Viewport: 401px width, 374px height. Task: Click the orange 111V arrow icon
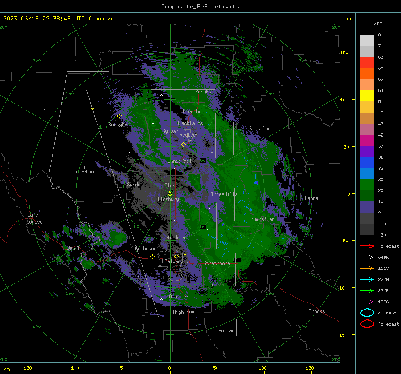[x=367, y=268]
